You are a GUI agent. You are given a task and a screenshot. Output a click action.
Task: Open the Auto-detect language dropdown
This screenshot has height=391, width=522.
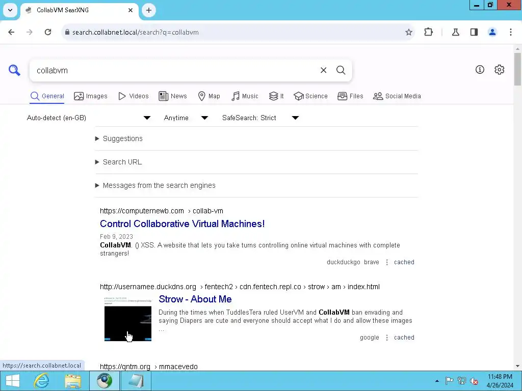pos(89,118)
